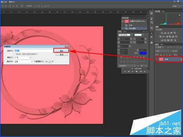Click the faux bold T icon in Character panel
Viewport: 183px width, 137px height.
click(121, 57)
